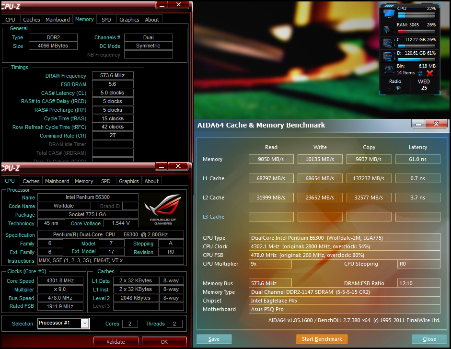This screenshot has width=451, height=349.
Task: Click the Memory Read 9050 MB/s field
Action: coord(271,159)
